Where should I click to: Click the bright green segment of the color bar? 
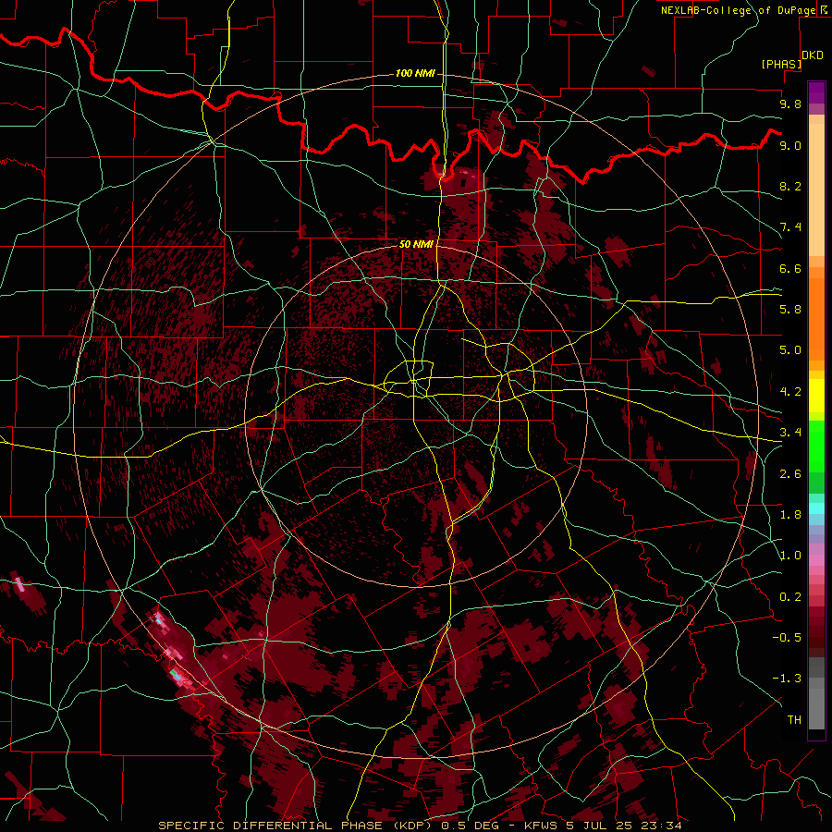click(816, 446)
